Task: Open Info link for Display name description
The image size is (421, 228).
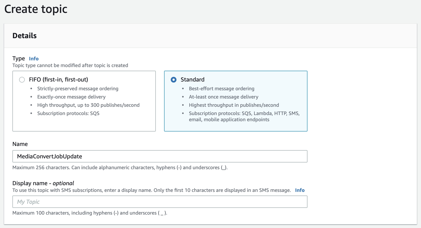Action: tap(300, 190)
